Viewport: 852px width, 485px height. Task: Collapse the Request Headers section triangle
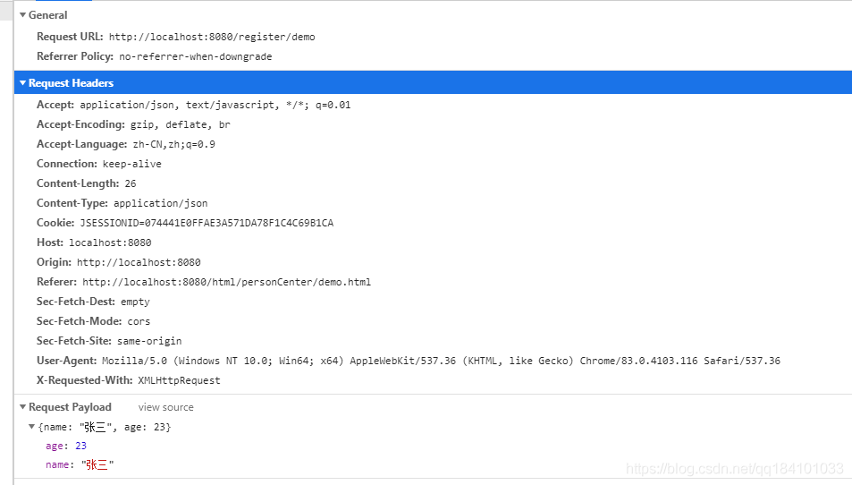tap(23, 83)
